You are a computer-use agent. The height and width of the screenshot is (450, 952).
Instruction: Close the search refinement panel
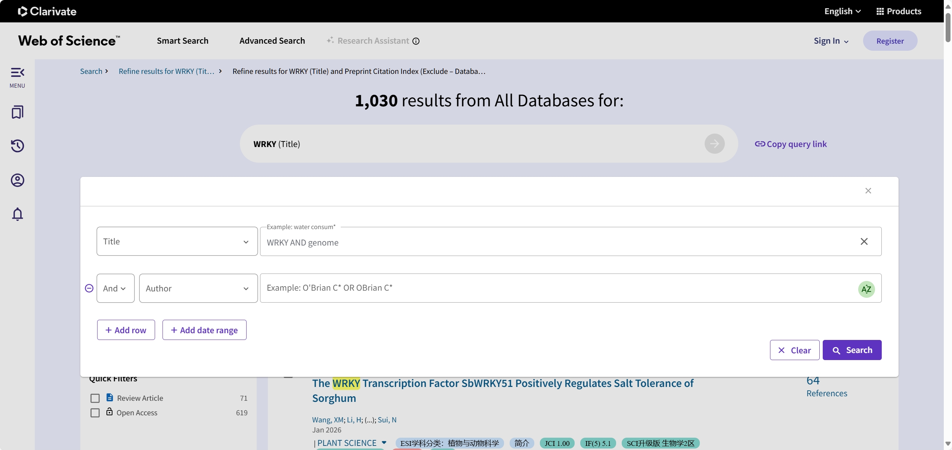pos(868,191)
